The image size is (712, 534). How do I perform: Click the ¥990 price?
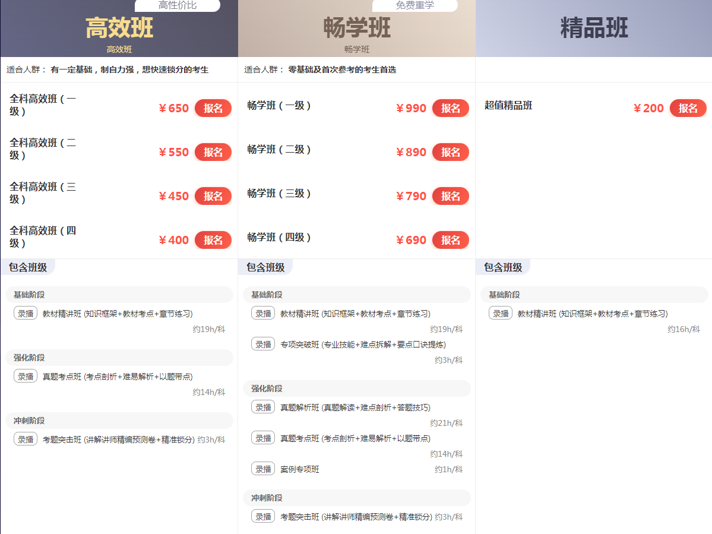point(411,108)
